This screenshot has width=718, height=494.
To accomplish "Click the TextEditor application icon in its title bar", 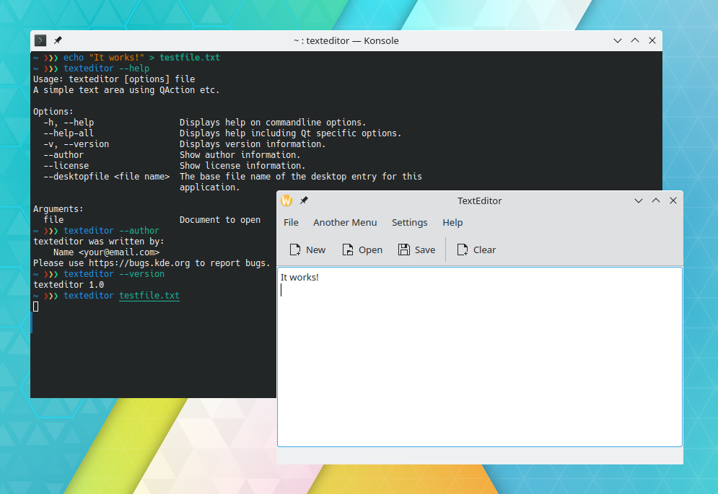I will pos(286,200).
